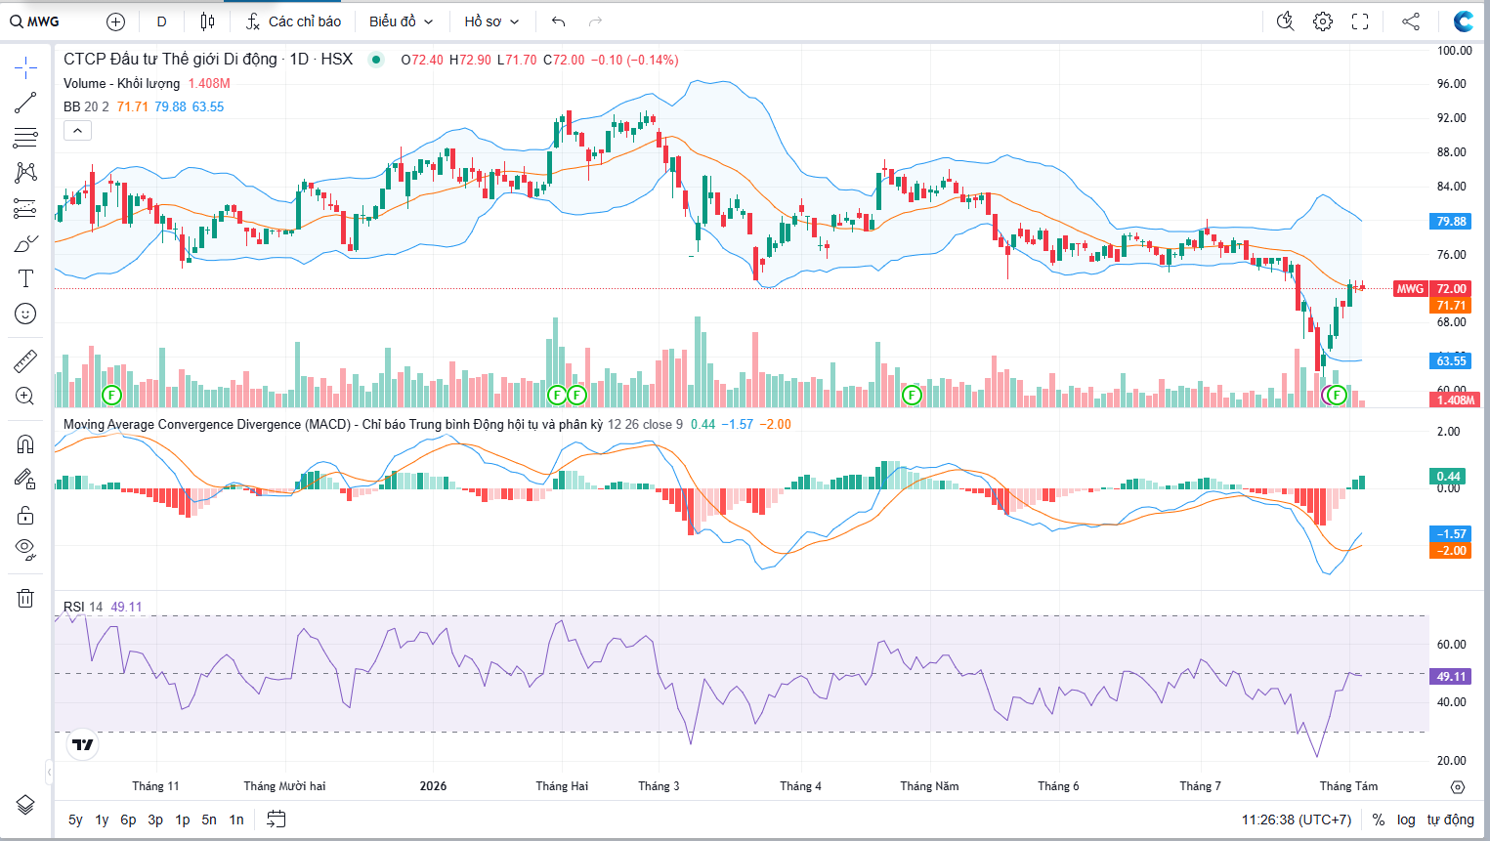Open the MWG symbol search
Image resolution: width=1490 pixels, height=841 pixels.
(x=35, y=21)
